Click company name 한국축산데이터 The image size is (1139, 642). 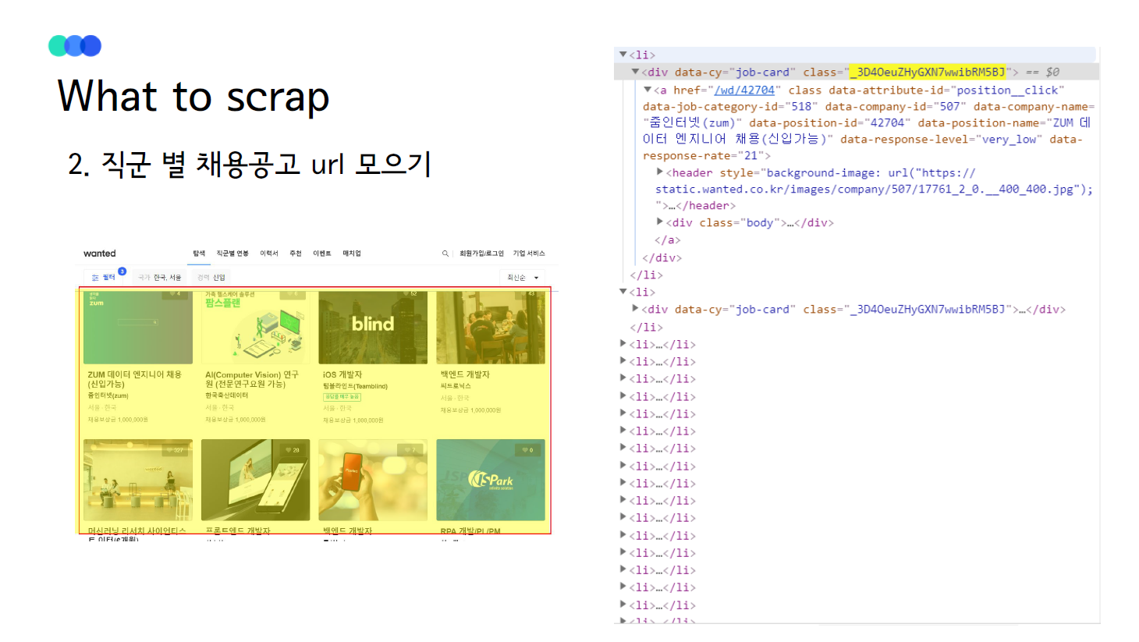(x=227, y=395)
